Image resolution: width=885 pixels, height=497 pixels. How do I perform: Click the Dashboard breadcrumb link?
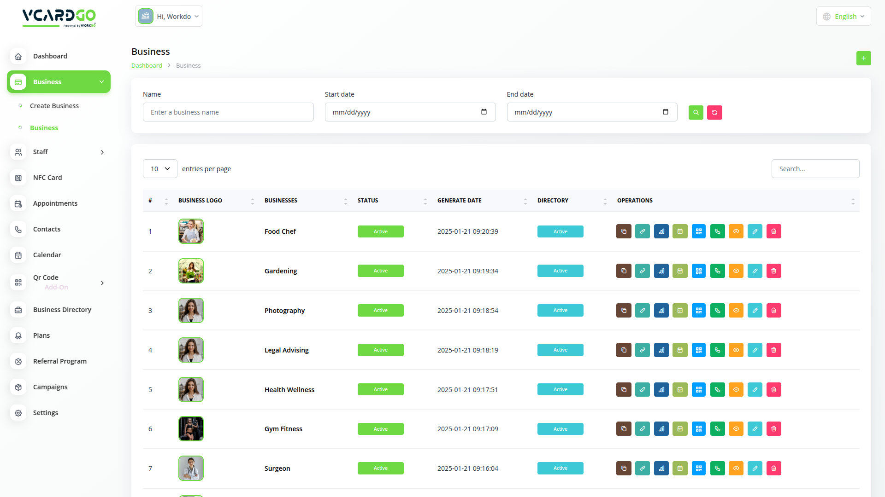coord(147,66)
